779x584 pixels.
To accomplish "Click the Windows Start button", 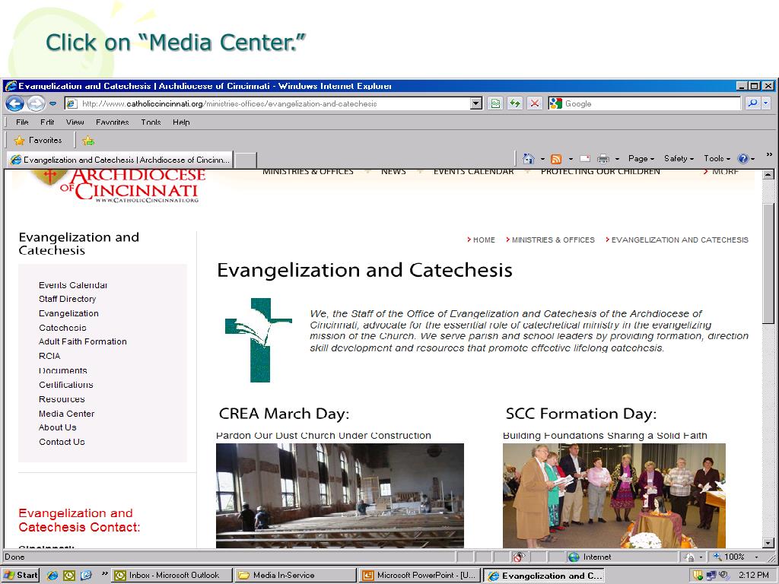I will [x=21, y=575].
